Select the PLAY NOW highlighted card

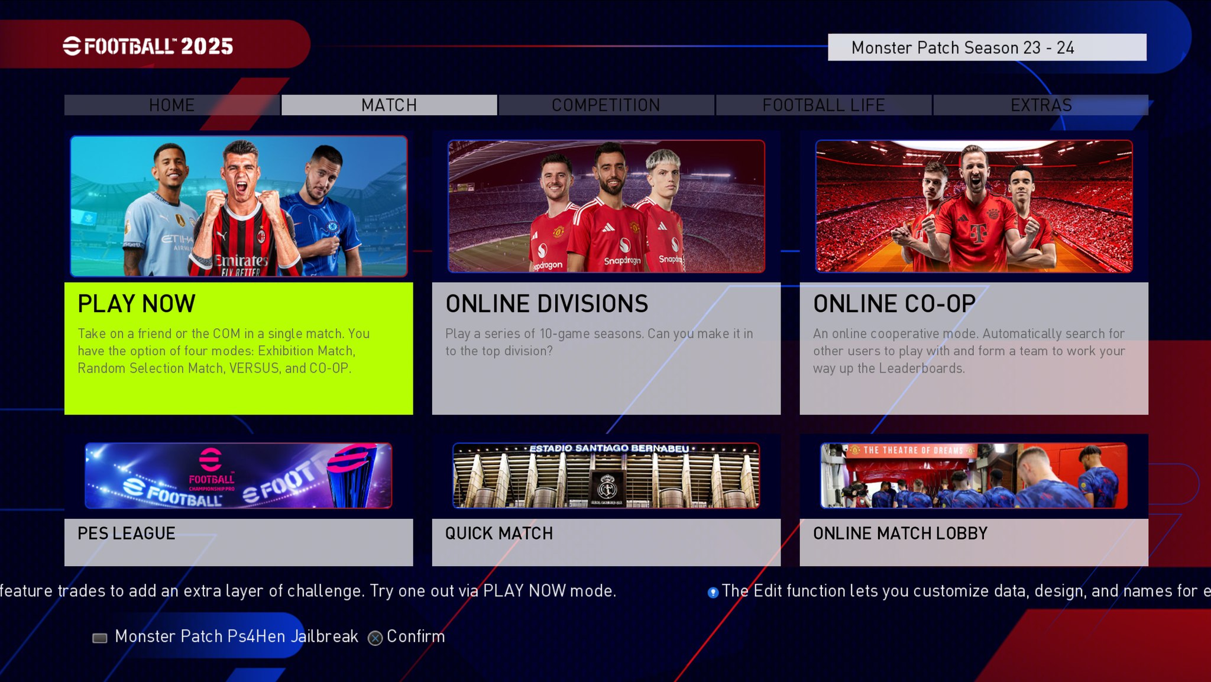(x=239, y=348)
